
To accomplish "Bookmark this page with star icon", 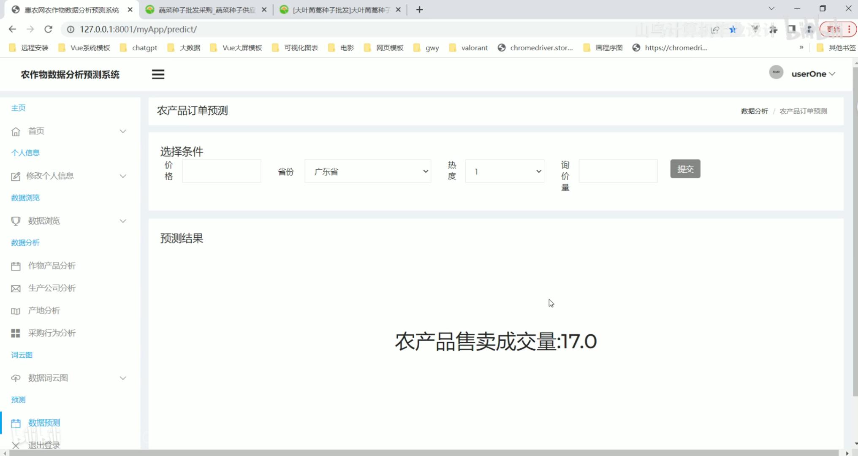I will point(733,30).
